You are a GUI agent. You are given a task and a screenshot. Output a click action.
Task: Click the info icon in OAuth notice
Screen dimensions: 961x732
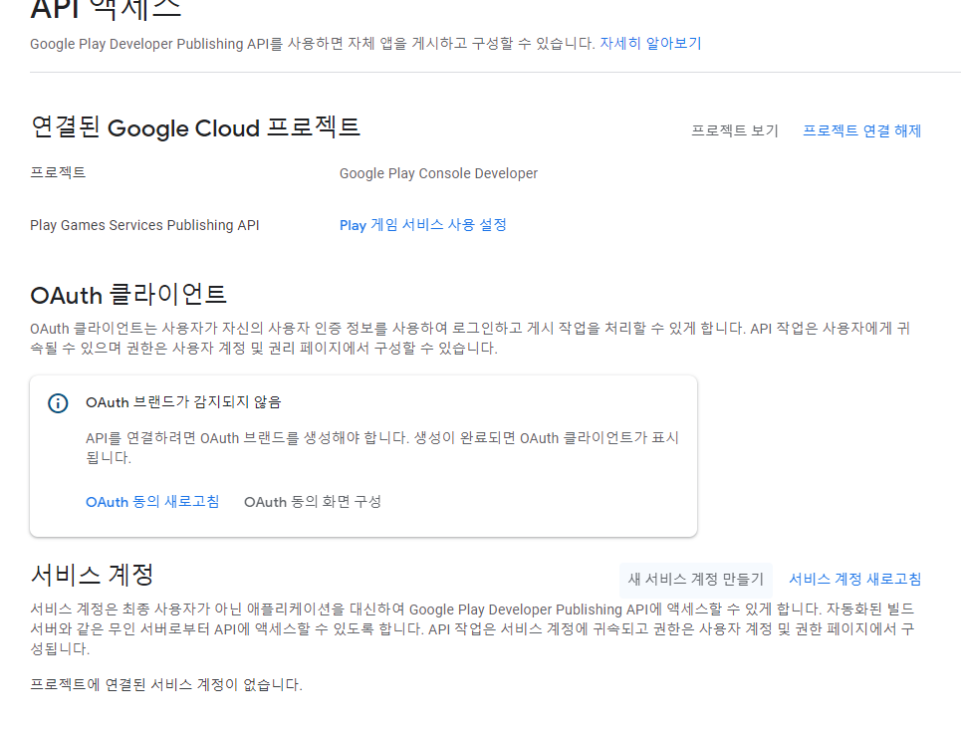(x=58, y=402)
